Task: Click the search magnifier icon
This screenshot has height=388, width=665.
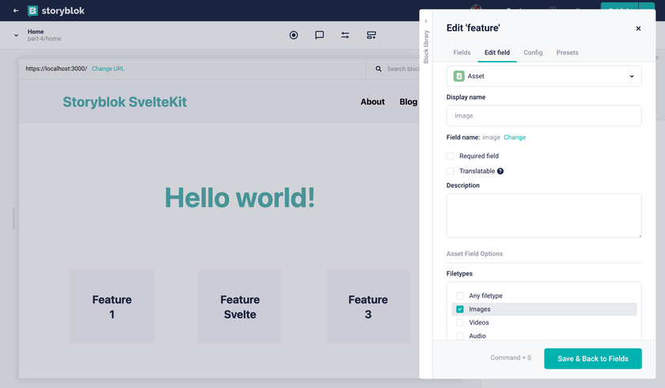Action: tap(378, 69)
